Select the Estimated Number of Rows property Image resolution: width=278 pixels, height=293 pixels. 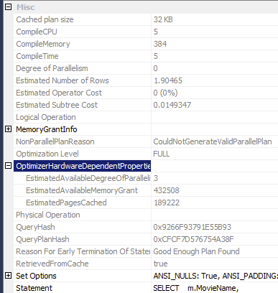[62, 80]
